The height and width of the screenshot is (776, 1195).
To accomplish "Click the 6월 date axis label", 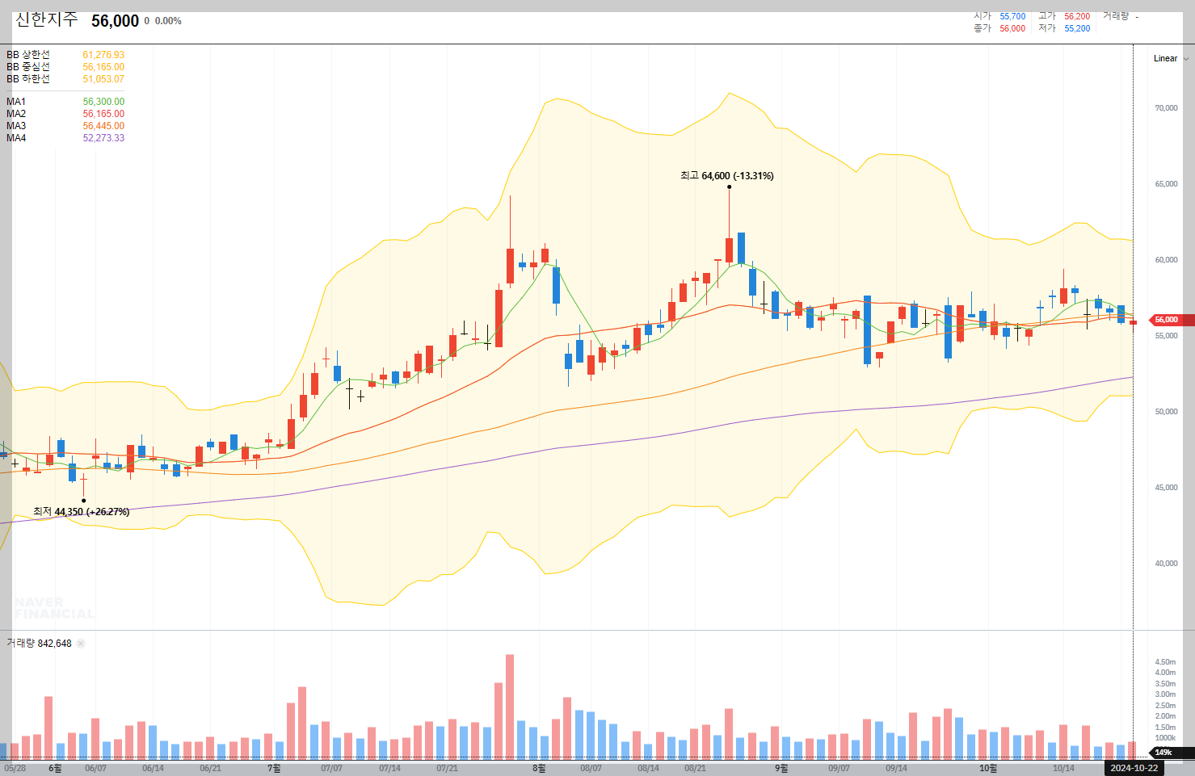I will coord(55,768).
